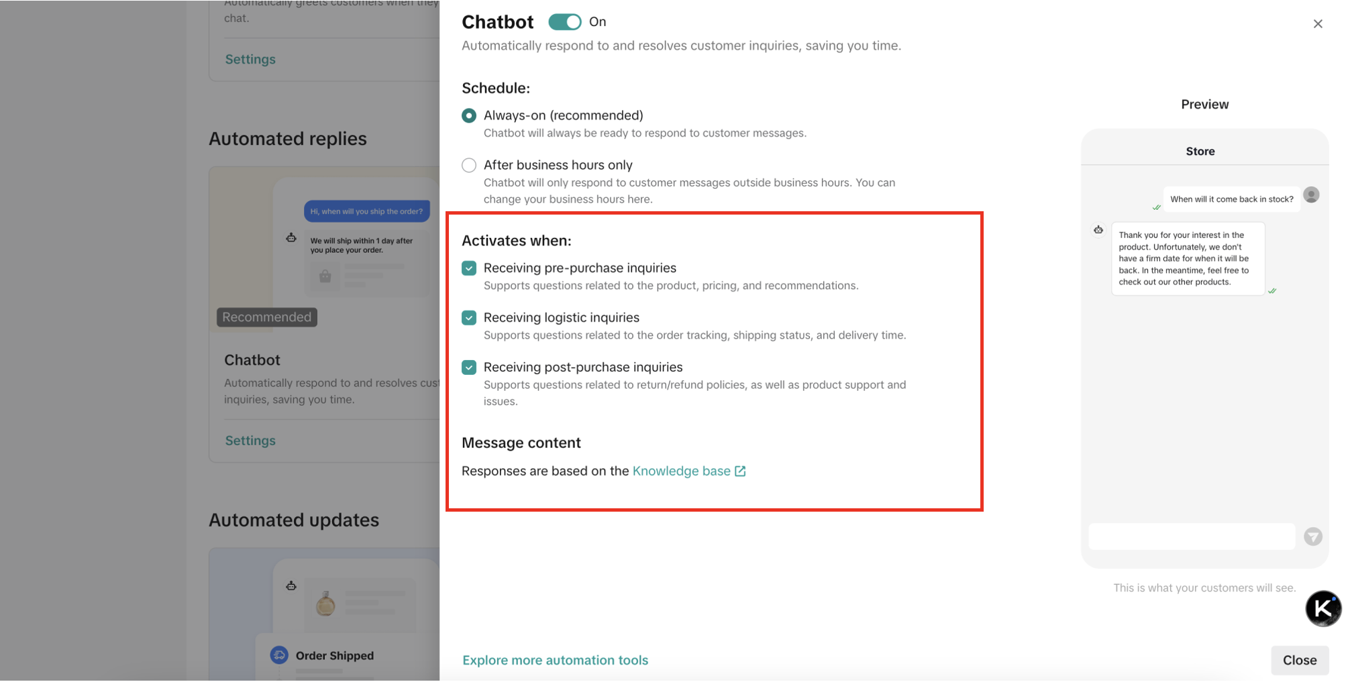
Task: Click the black K floating assistant icon
Action: pyautogui.click(x=1323, y=609)
